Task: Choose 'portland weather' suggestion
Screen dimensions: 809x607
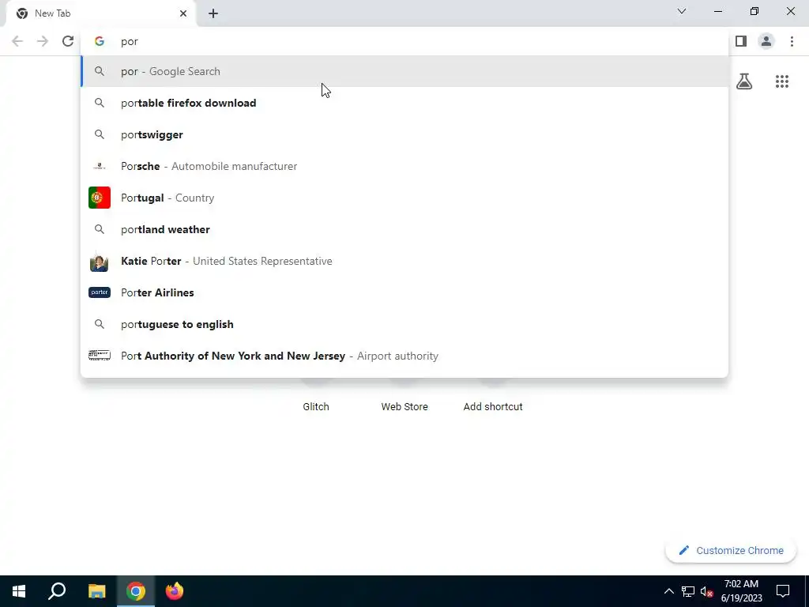Action: point(404,229)
